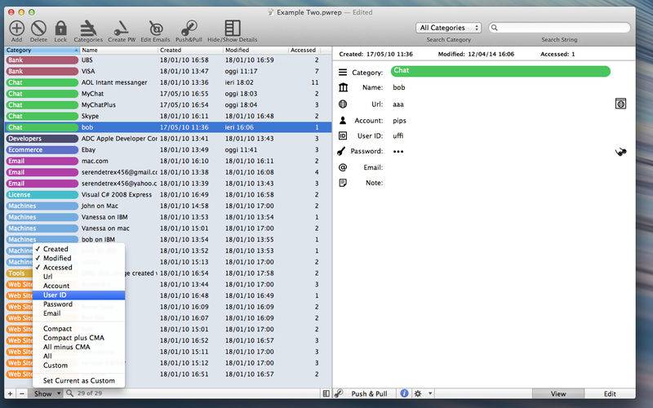Choose the All menu item
653x408 pixels.
click(x=78, y=356)
